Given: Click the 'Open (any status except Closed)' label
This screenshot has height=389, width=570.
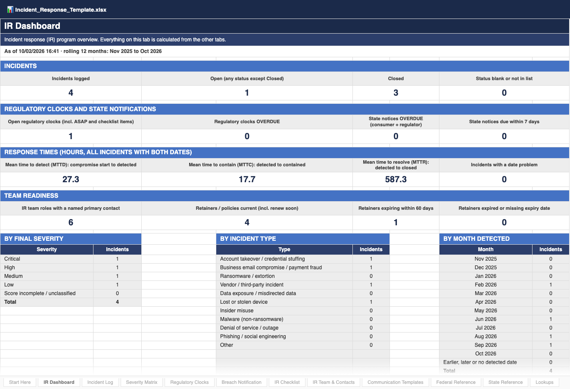Looking at the screenshot, I should 247,78.
